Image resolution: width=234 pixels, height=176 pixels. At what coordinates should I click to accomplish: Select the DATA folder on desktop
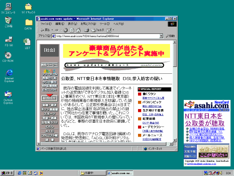(28, 24)
